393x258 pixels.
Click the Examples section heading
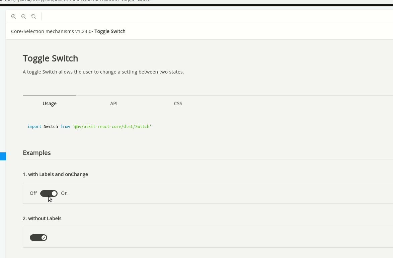(x=36, y=153)
